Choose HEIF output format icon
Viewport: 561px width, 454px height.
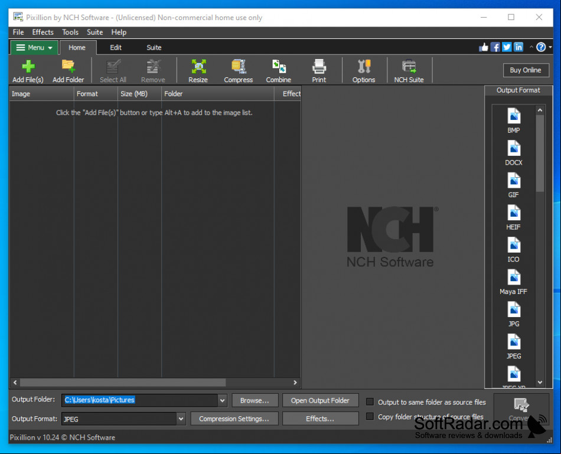[x=514, y=213]
